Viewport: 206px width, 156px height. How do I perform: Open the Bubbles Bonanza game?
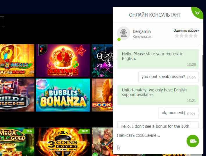[63, 95]
